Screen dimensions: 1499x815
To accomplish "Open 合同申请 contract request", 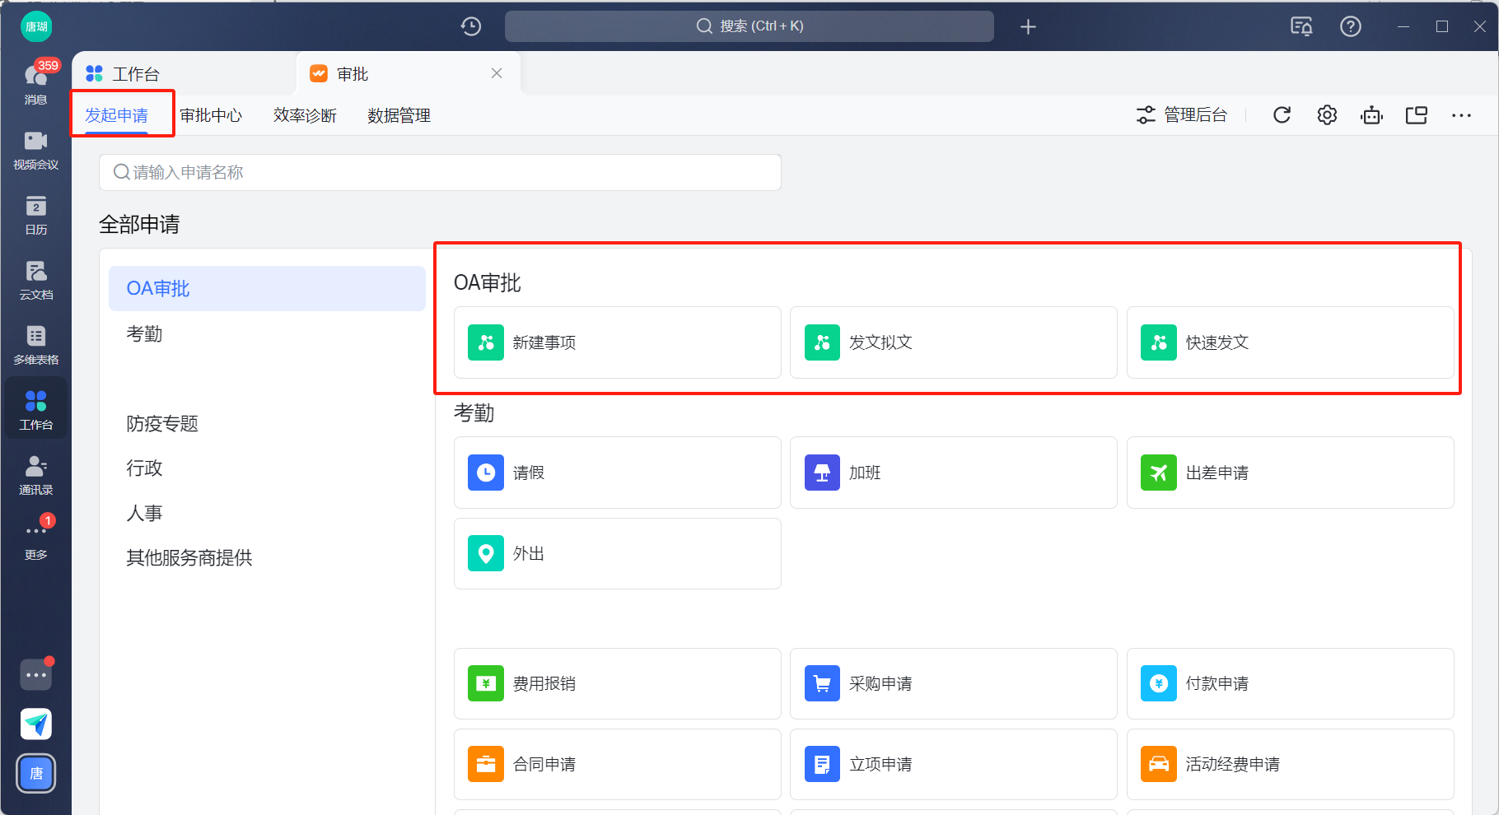I will click(618, 764).
